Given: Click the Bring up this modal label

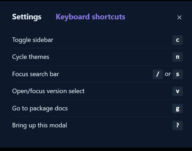Looking at the screenshot, I should [39, 126].
